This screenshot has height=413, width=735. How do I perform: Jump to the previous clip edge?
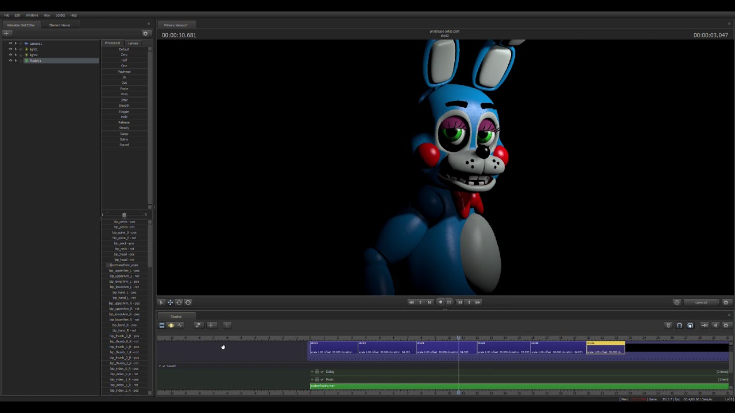(x=420, y=302)
